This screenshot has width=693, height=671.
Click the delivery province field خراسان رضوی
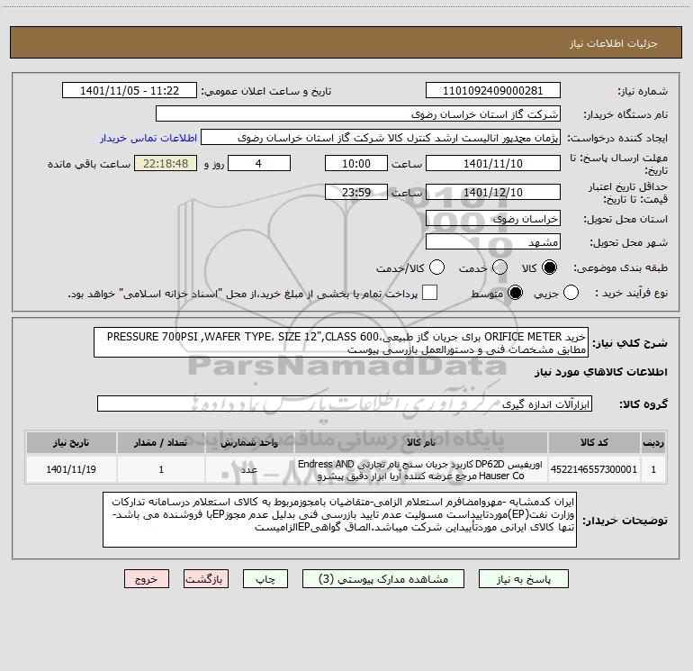point(493,219)
